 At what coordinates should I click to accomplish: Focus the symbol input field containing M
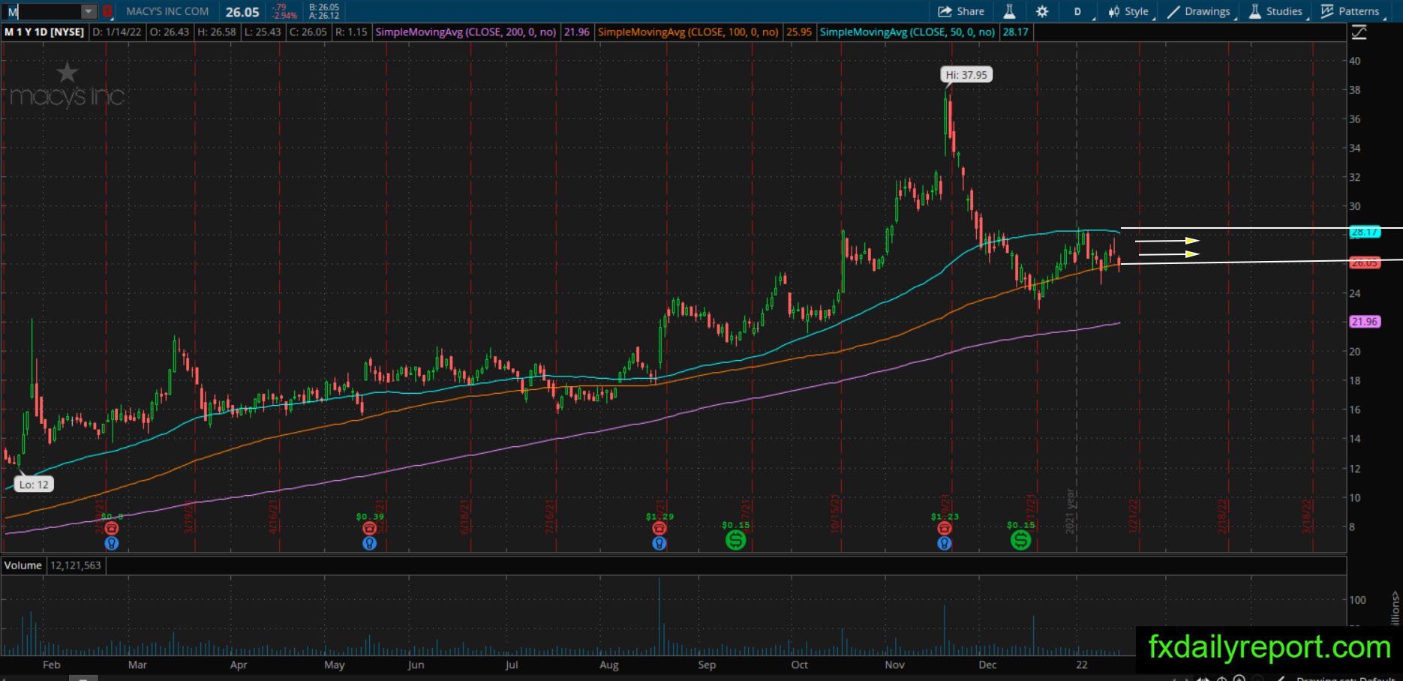[44, 11]
